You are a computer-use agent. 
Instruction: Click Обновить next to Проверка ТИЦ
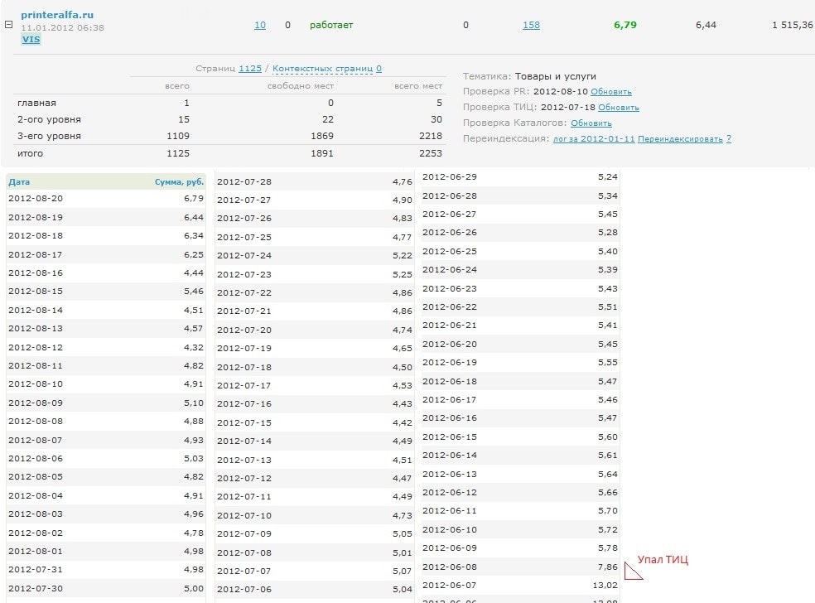click(618, 108)
